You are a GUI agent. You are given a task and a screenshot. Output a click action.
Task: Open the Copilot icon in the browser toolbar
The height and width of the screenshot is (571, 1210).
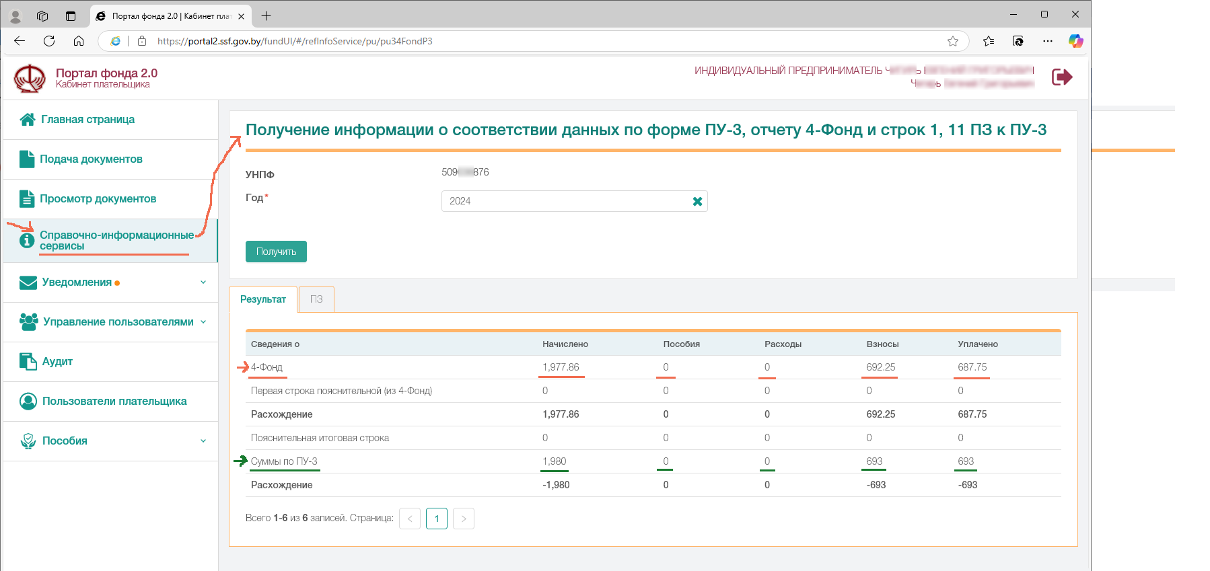[1075, 41]
